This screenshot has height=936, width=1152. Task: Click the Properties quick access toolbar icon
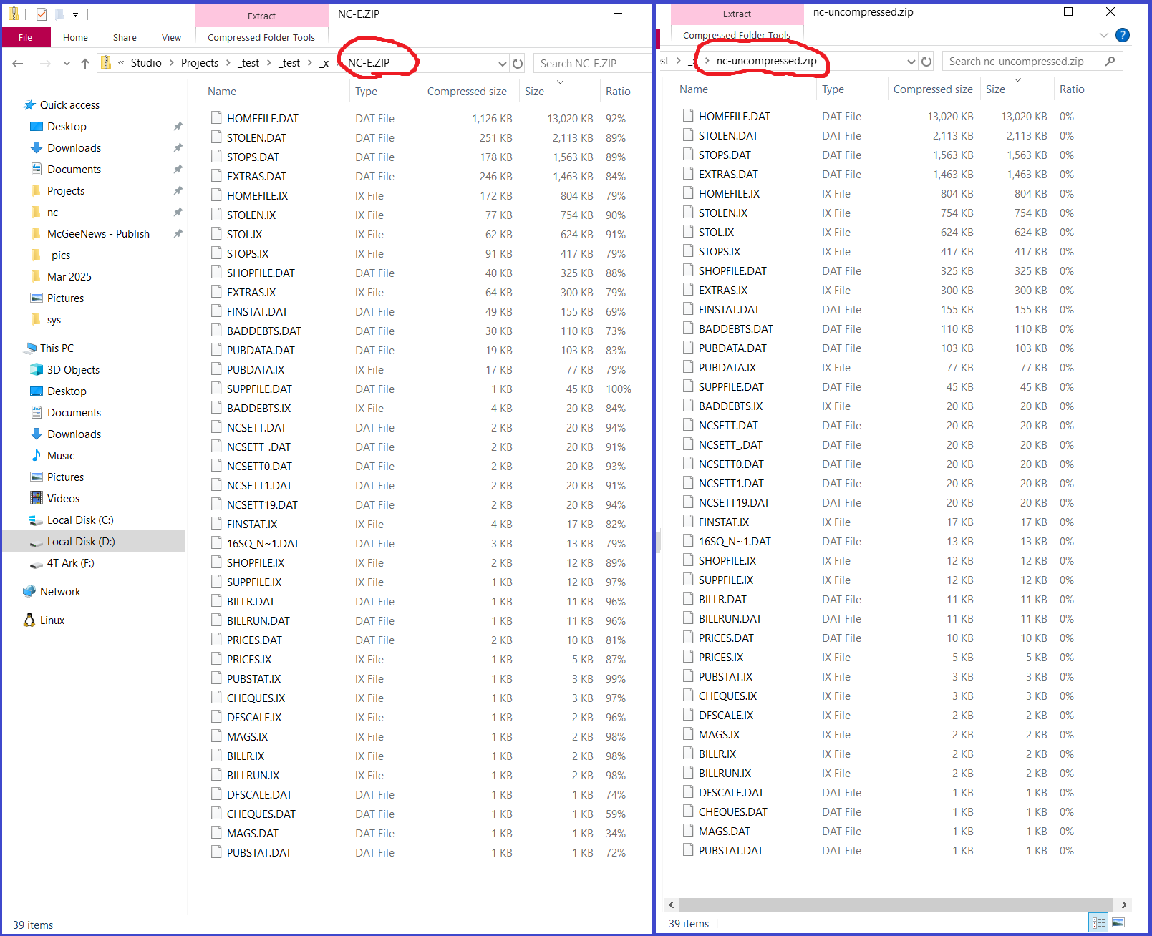pos(42,14)
